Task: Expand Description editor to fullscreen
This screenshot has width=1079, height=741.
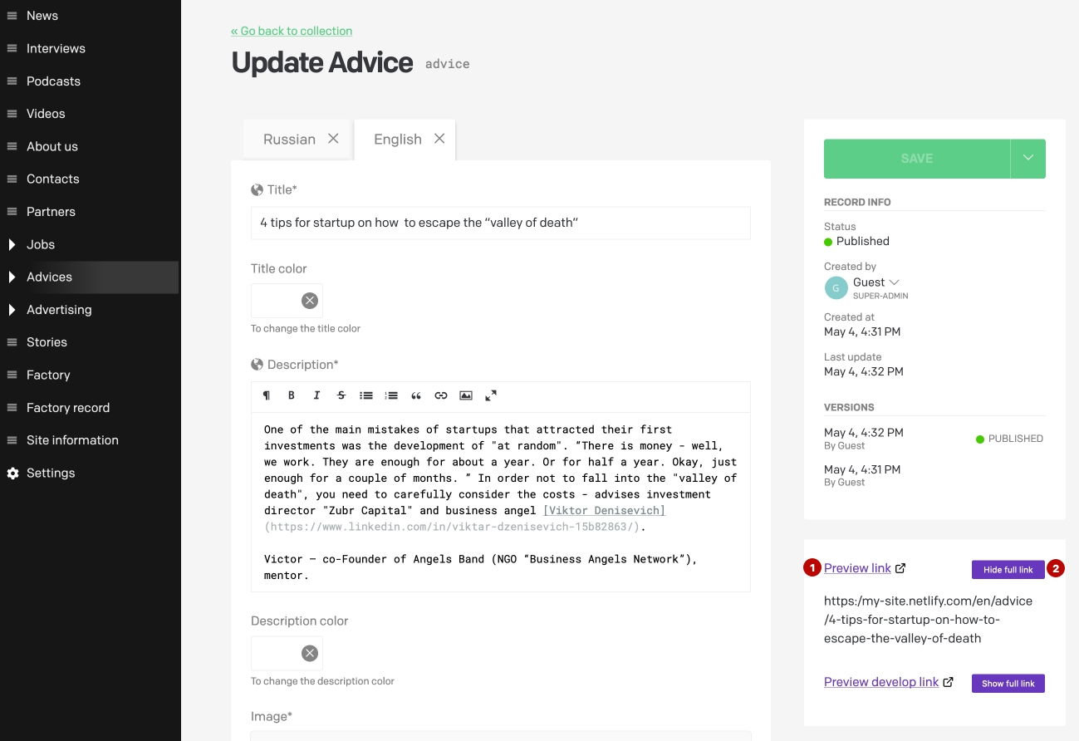Action: click(491, 395)
